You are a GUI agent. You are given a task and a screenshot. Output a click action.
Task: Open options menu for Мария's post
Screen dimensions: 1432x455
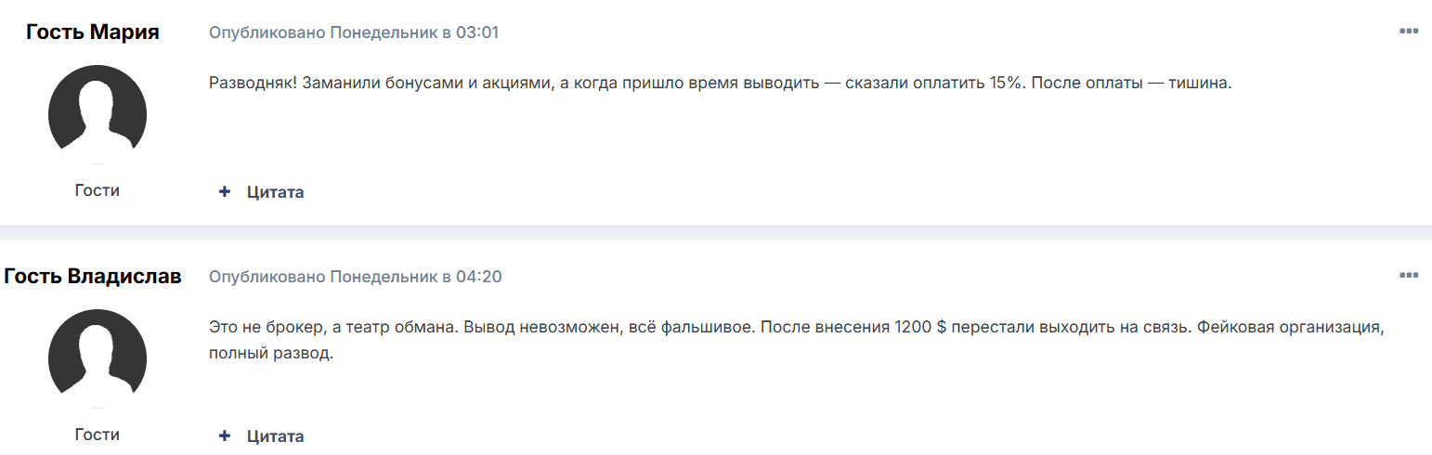[x=1408, y=32]
